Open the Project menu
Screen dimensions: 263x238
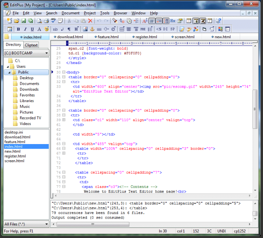90,13
